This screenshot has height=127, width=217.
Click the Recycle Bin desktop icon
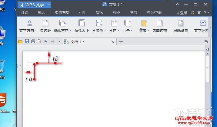2,66
